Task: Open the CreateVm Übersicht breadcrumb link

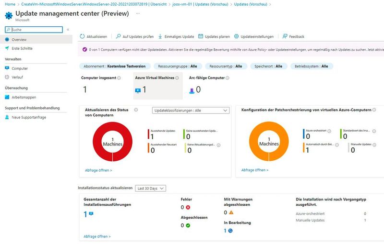Action: click(94, 4)
